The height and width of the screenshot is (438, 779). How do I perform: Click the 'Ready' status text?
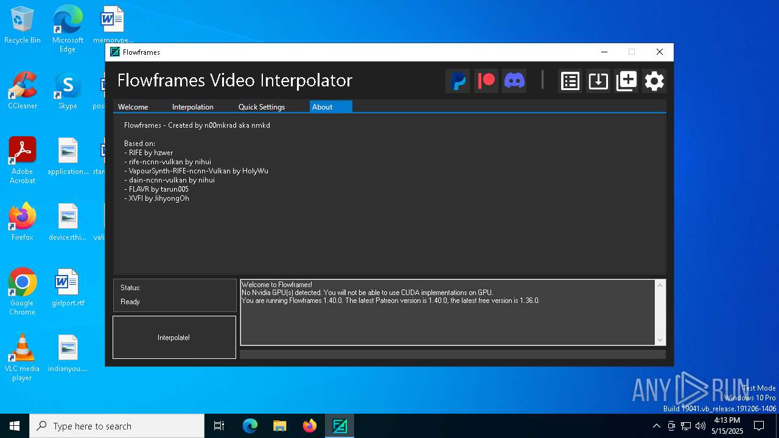(x=130, y=302)
